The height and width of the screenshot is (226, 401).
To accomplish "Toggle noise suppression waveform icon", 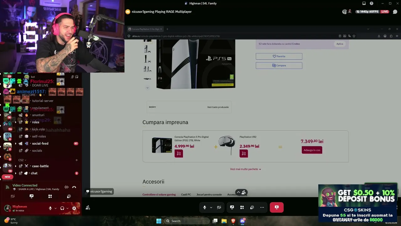I will [x=66, y=187].
